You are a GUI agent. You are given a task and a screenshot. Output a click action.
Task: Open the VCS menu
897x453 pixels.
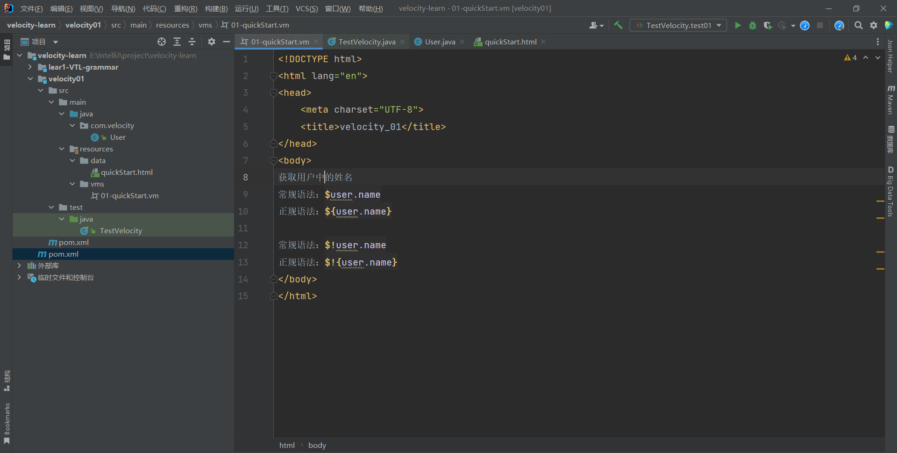pyautogui.click(x=306, y=8)
